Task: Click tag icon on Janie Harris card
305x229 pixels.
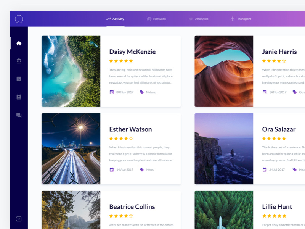Action: coord(294,92)
